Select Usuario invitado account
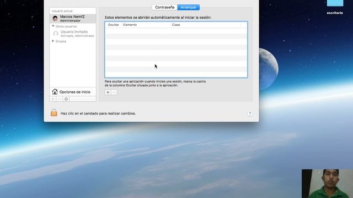The width and height of the screenshot is (353, 198). coord(73,34)
